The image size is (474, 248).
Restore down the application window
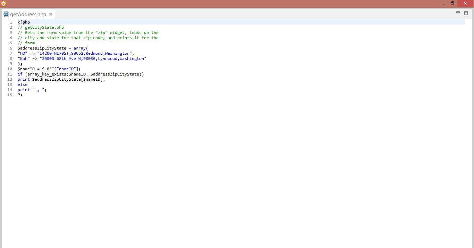[x=452, y=3]
